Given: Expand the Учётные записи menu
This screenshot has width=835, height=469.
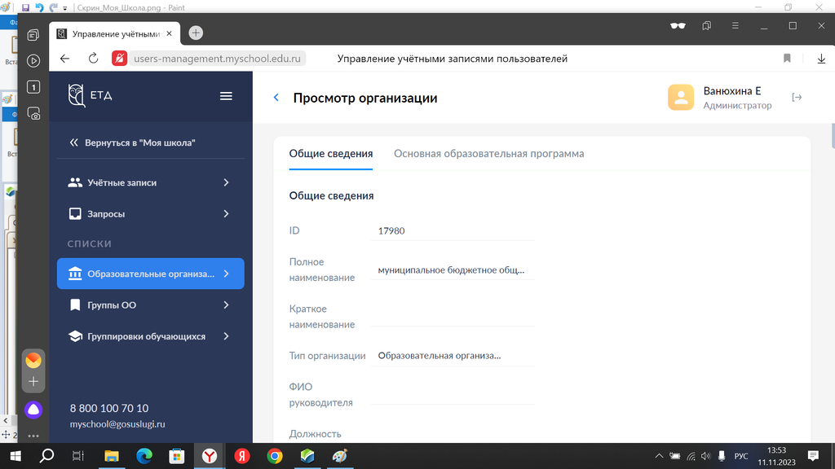Looking at the screenshot, I should (150, 183).
